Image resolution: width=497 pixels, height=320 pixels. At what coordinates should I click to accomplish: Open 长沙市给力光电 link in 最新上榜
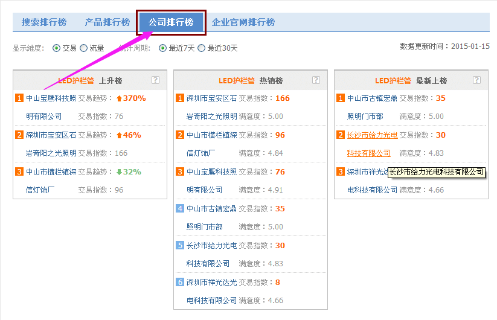[x=368, y=135]
